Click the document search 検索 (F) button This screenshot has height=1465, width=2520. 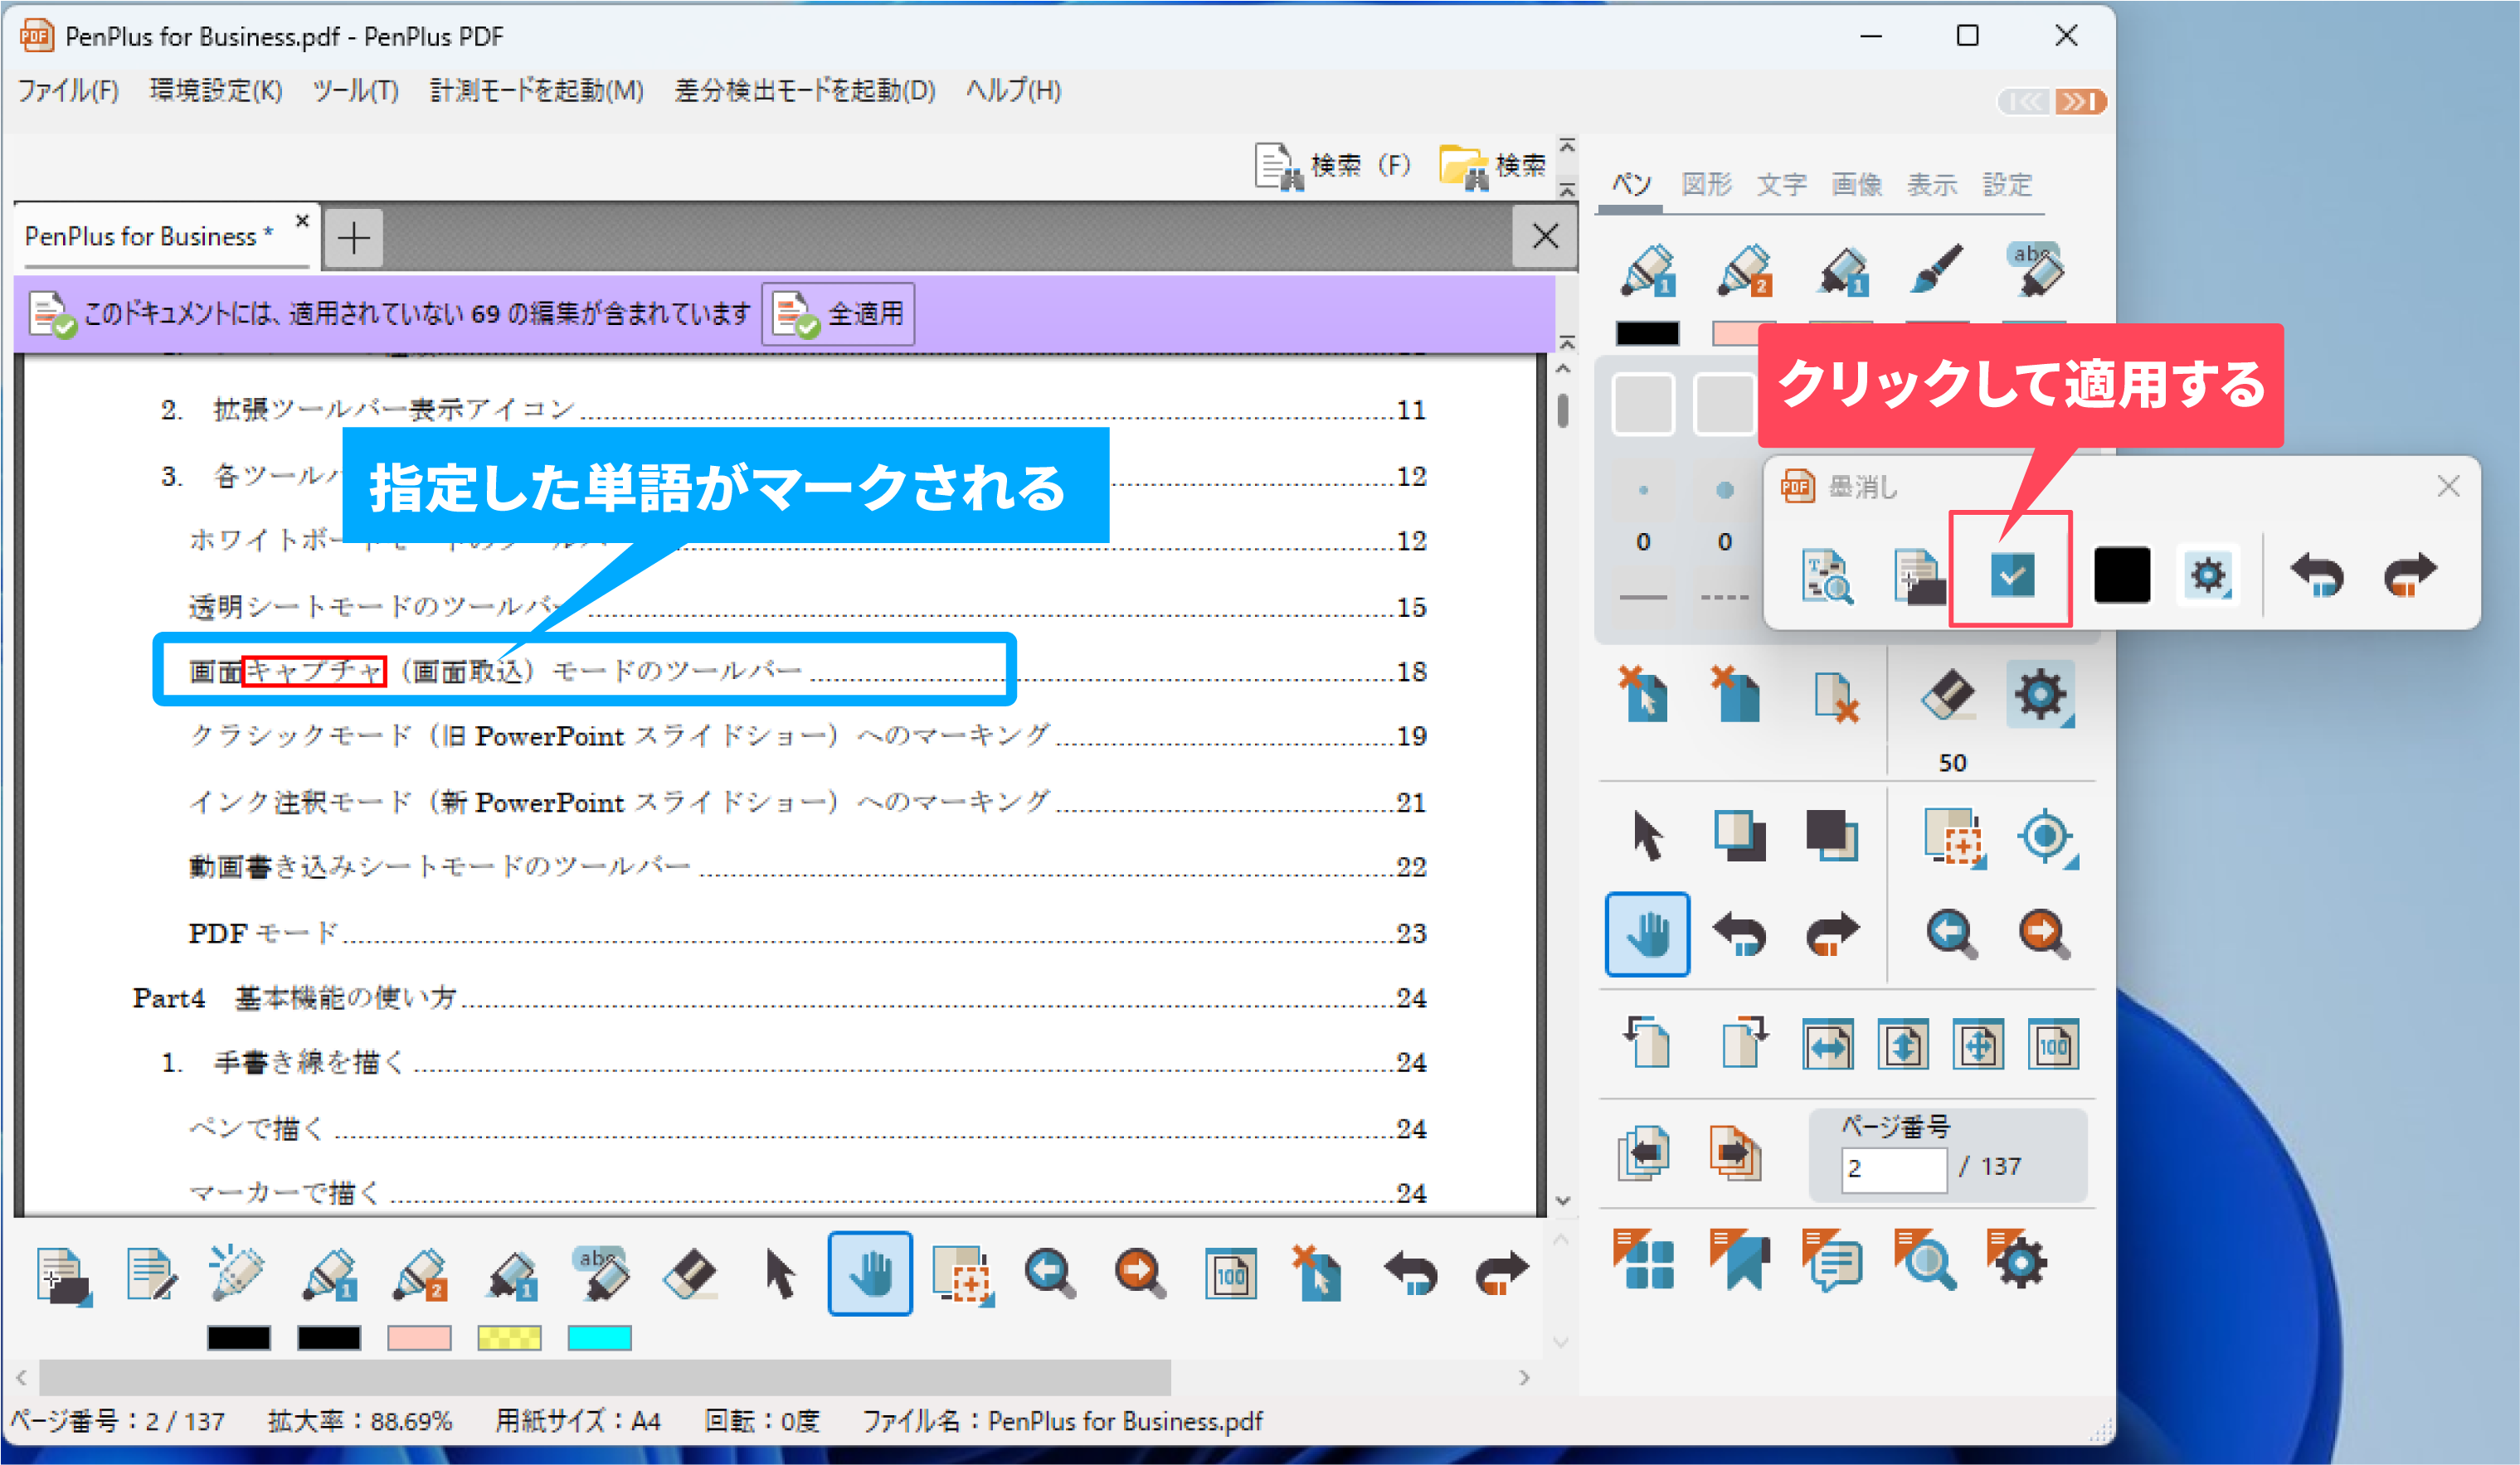tap(1333, 166)
